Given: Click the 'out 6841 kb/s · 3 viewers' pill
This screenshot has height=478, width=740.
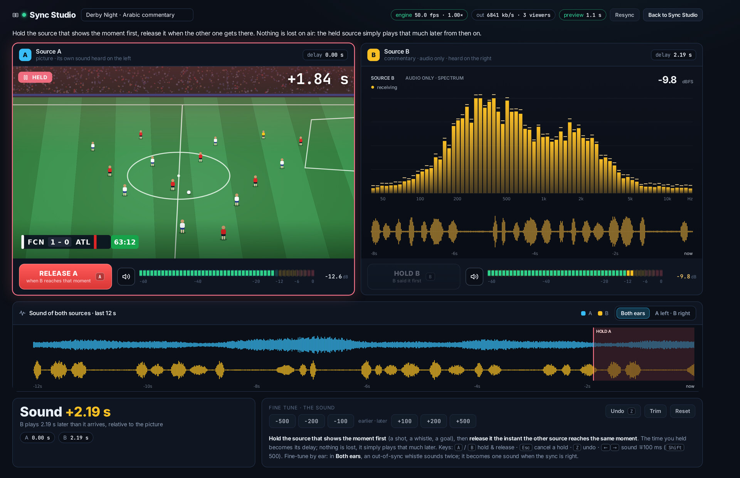Looking at the screenshot, I should click(x=513, y=15).
